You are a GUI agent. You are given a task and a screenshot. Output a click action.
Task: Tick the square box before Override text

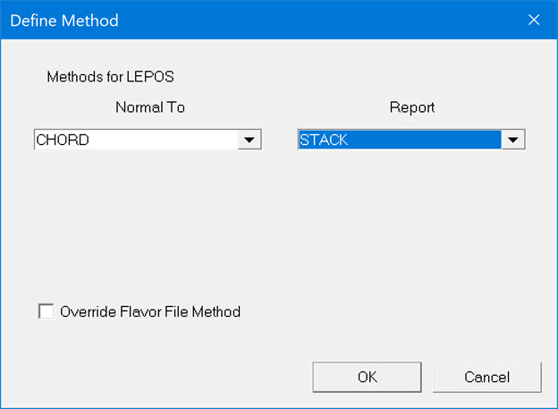(x=46, y=311)
